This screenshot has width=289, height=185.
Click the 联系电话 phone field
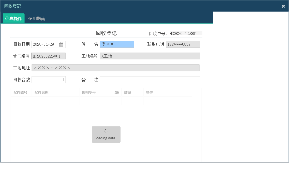click(183, 44)
